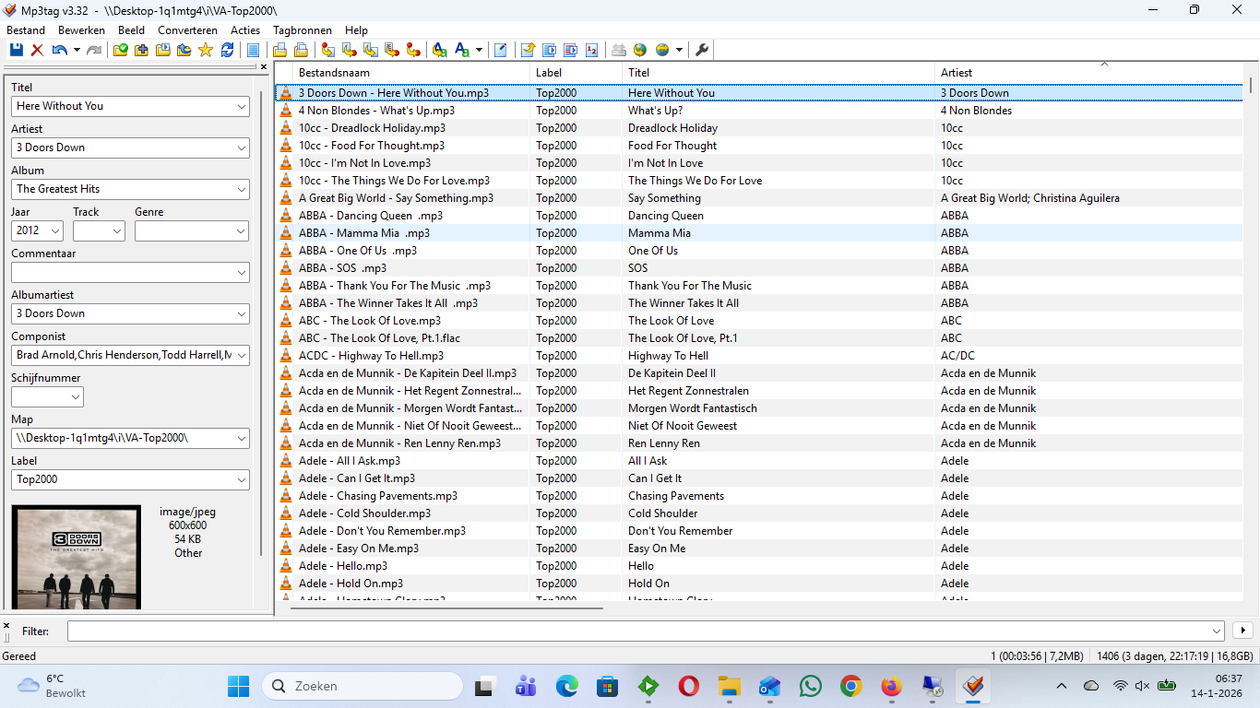Expand the Genre combo box
This screenshot has height=708, width=1260.
242,231
